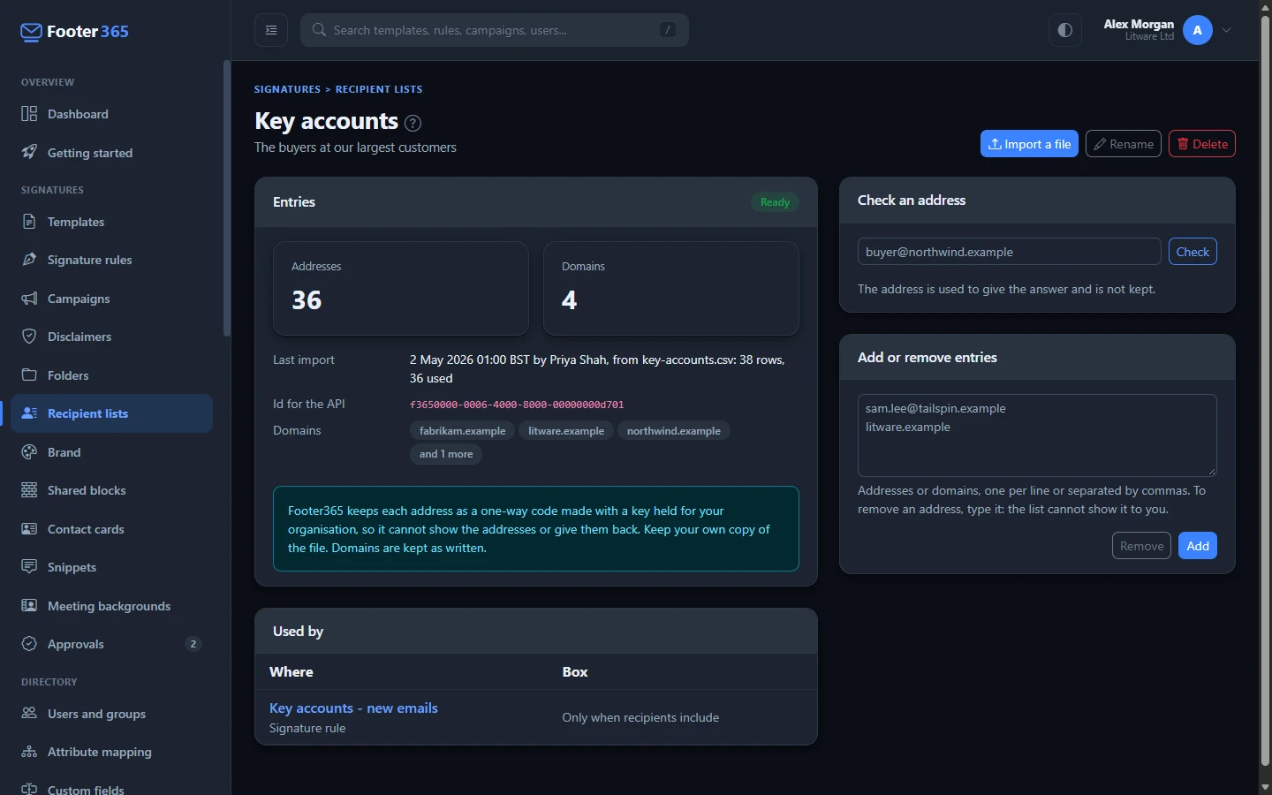Click the API id f3650000-0006-4000-8000-00000000d701
Image resolution: width=1272 pixels, height=795 pixels.
pos(517,405)
